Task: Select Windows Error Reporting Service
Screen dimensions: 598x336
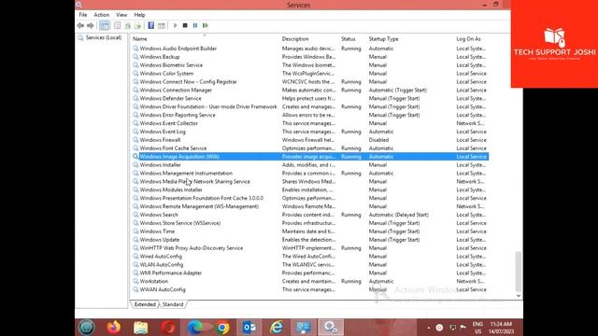Action: coord(178,115)
